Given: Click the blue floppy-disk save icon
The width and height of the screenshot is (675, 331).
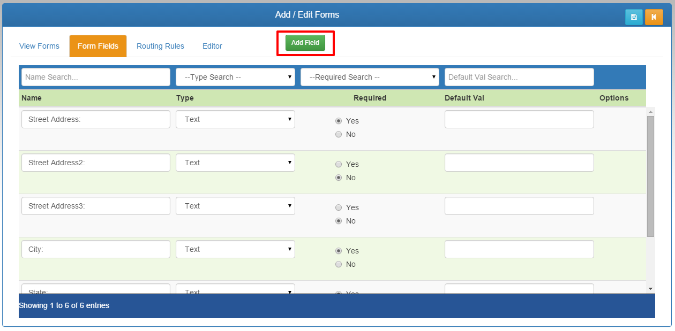Looking at the screenshot, I should pos(634,17).
